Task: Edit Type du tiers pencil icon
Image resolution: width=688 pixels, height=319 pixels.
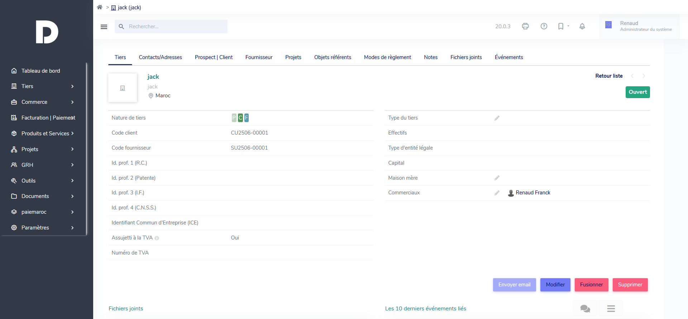Action: [497, 118]
